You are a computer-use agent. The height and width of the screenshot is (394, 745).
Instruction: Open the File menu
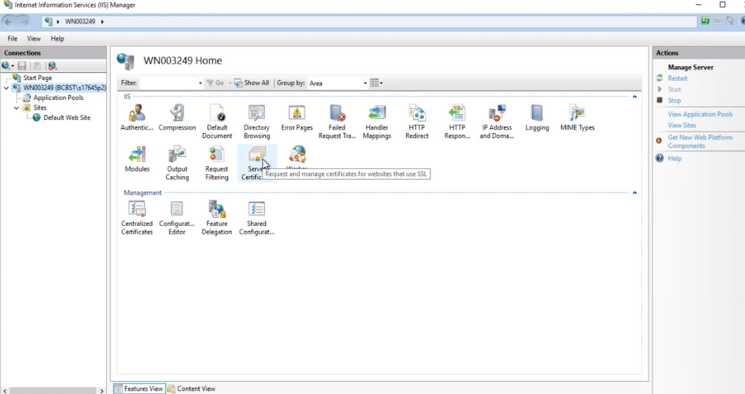12,39
